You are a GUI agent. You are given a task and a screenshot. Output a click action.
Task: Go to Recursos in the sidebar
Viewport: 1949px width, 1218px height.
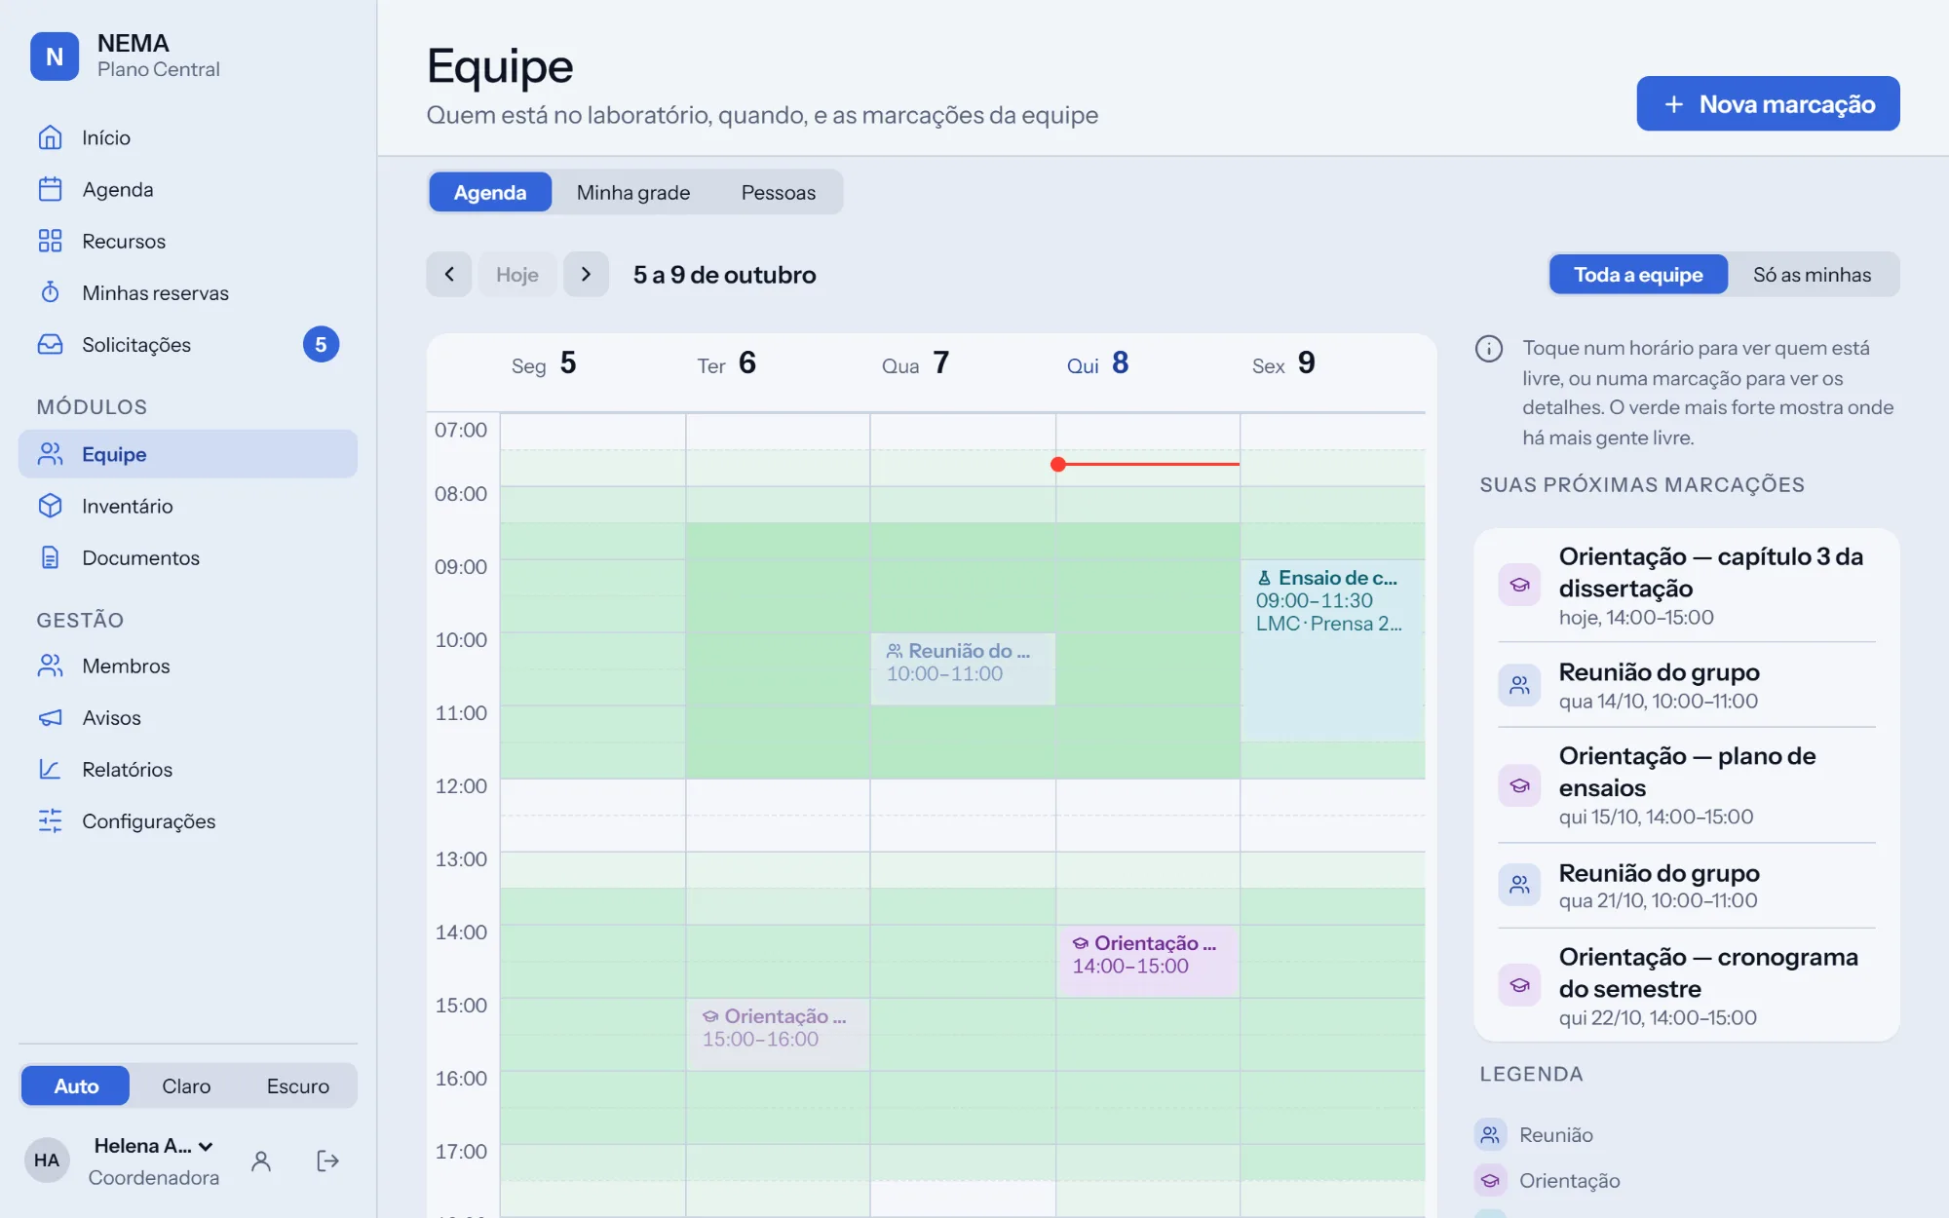click(188, 241)
